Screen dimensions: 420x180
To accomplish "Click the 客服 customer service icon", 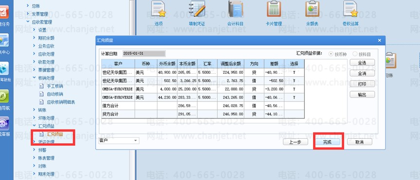I will click(4, 124).
